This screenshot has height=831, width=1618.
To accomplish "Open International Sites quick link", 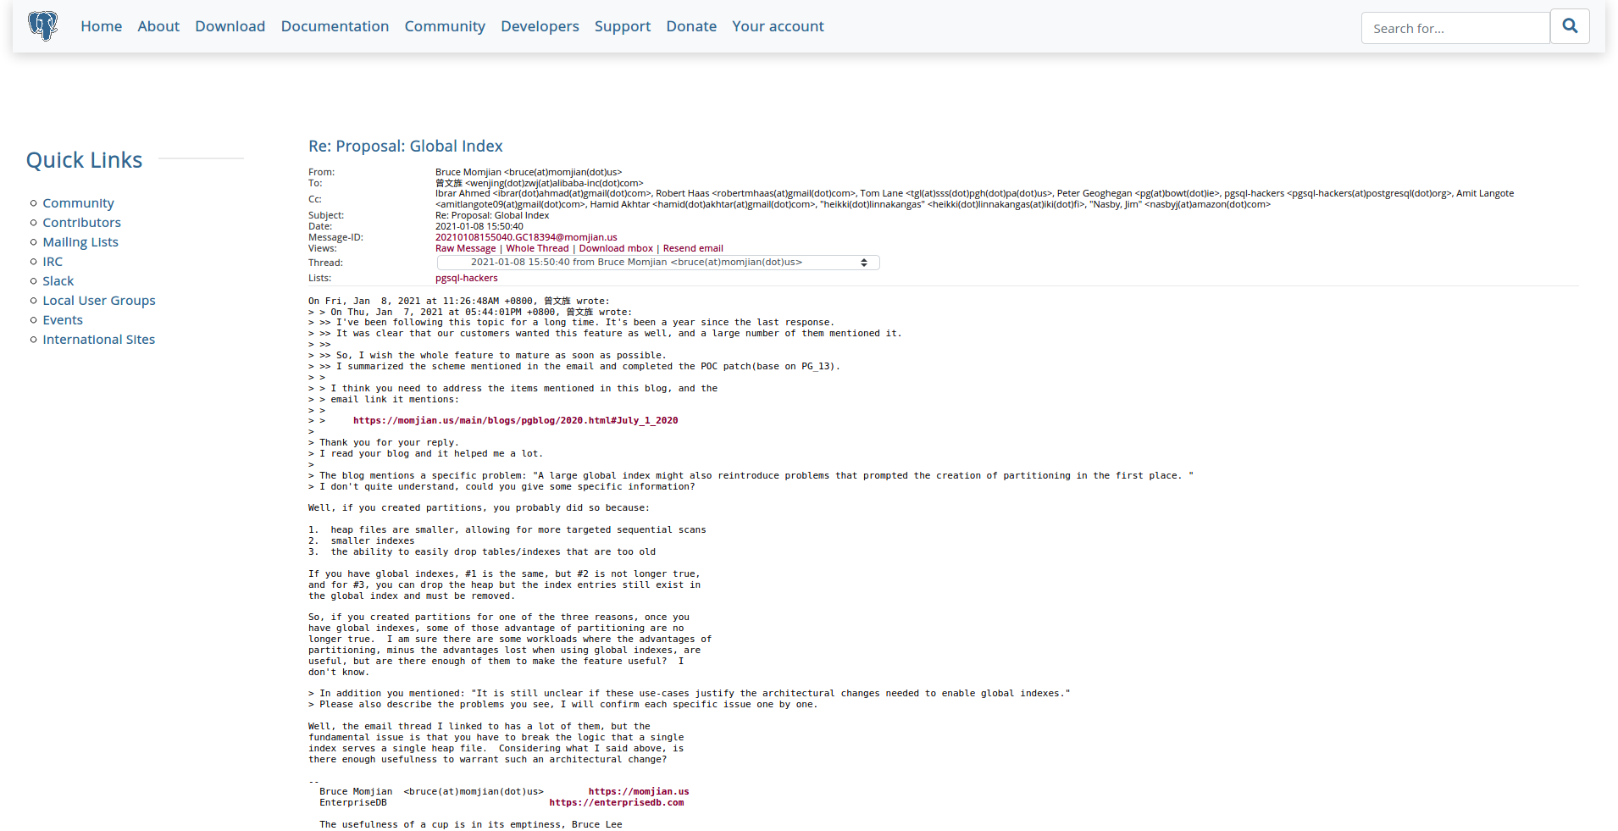I will click(98, 340).
